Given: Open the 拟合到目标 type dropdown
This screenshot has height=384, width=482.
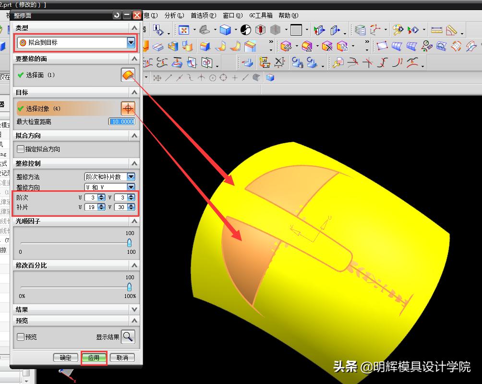Looking at the screenshot, I should (x=131, y=43).
